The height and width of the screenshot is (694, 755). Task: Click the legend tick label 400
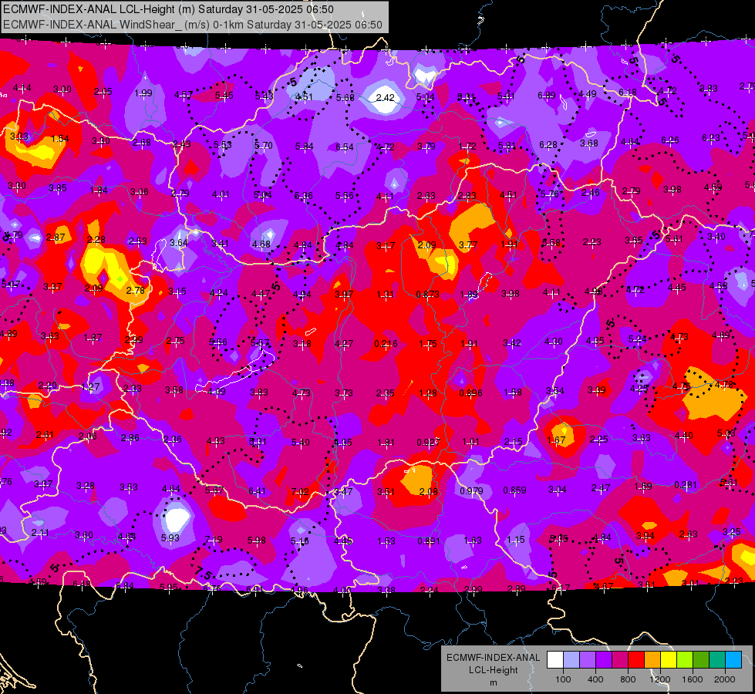click(x=595, y=679)
